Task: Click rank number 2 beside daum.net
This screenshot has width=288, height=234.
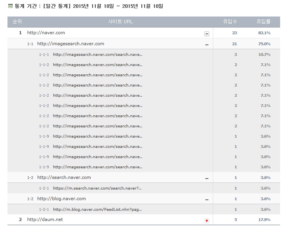Action: pyautogui.click(x=20, y=219)
